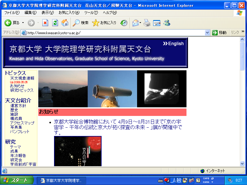Open the アクセスマップ link

(22, 123)
